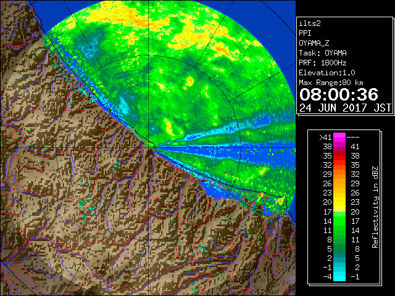Click the Task: OYAMA text
The height and width of the screenshot is (296, 395).
tap(323, 53)
